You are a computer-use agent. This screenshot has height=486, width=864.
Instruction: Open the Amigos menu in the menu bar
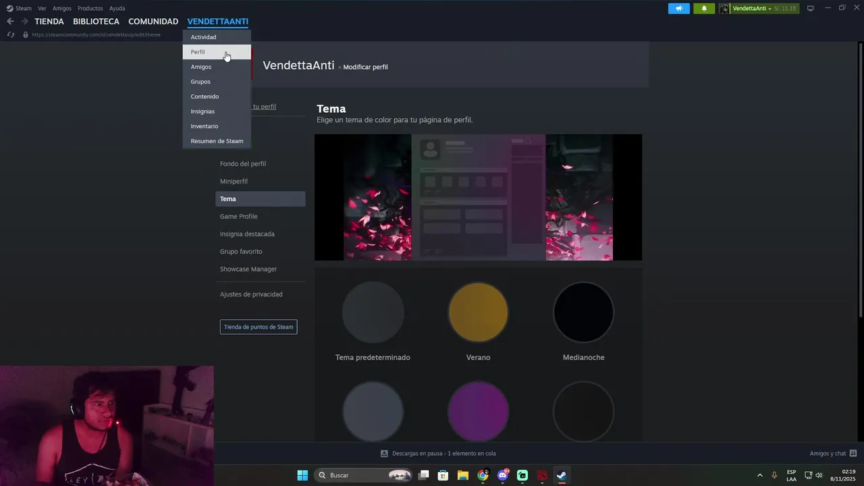coord(62,8)
